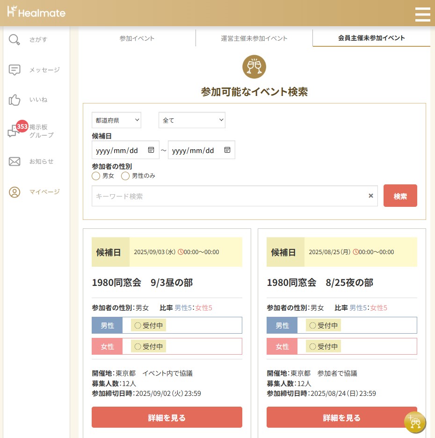The width and height of the screenshot is (435, 438).
Task: Clear the keyword search with the X icon
Action: 371,196
